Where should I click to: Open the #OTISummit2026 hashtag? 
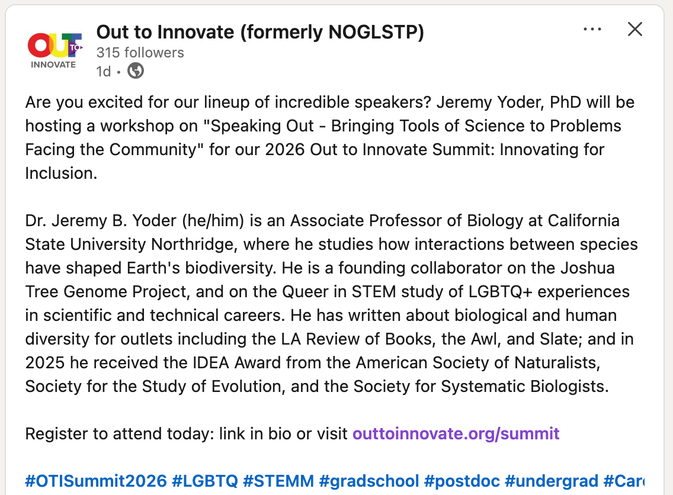point(96,481)
